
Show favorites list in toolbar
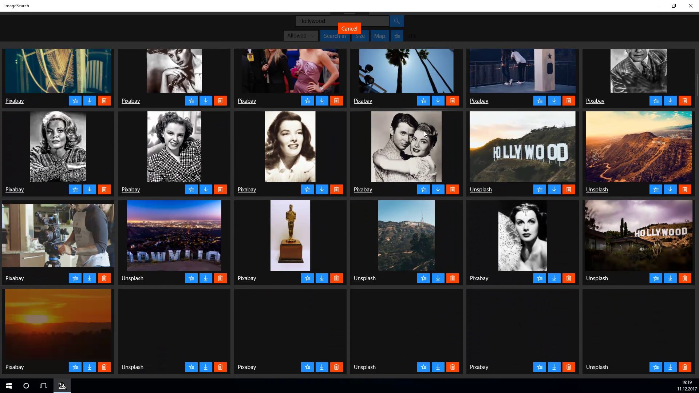(x=397, y=36)
